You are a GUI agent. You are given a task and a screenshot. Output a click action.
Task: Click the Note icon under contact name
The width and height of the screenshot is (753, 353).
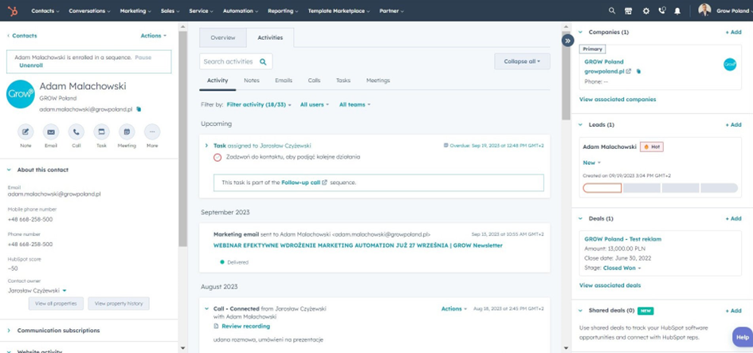coord(25,131)
